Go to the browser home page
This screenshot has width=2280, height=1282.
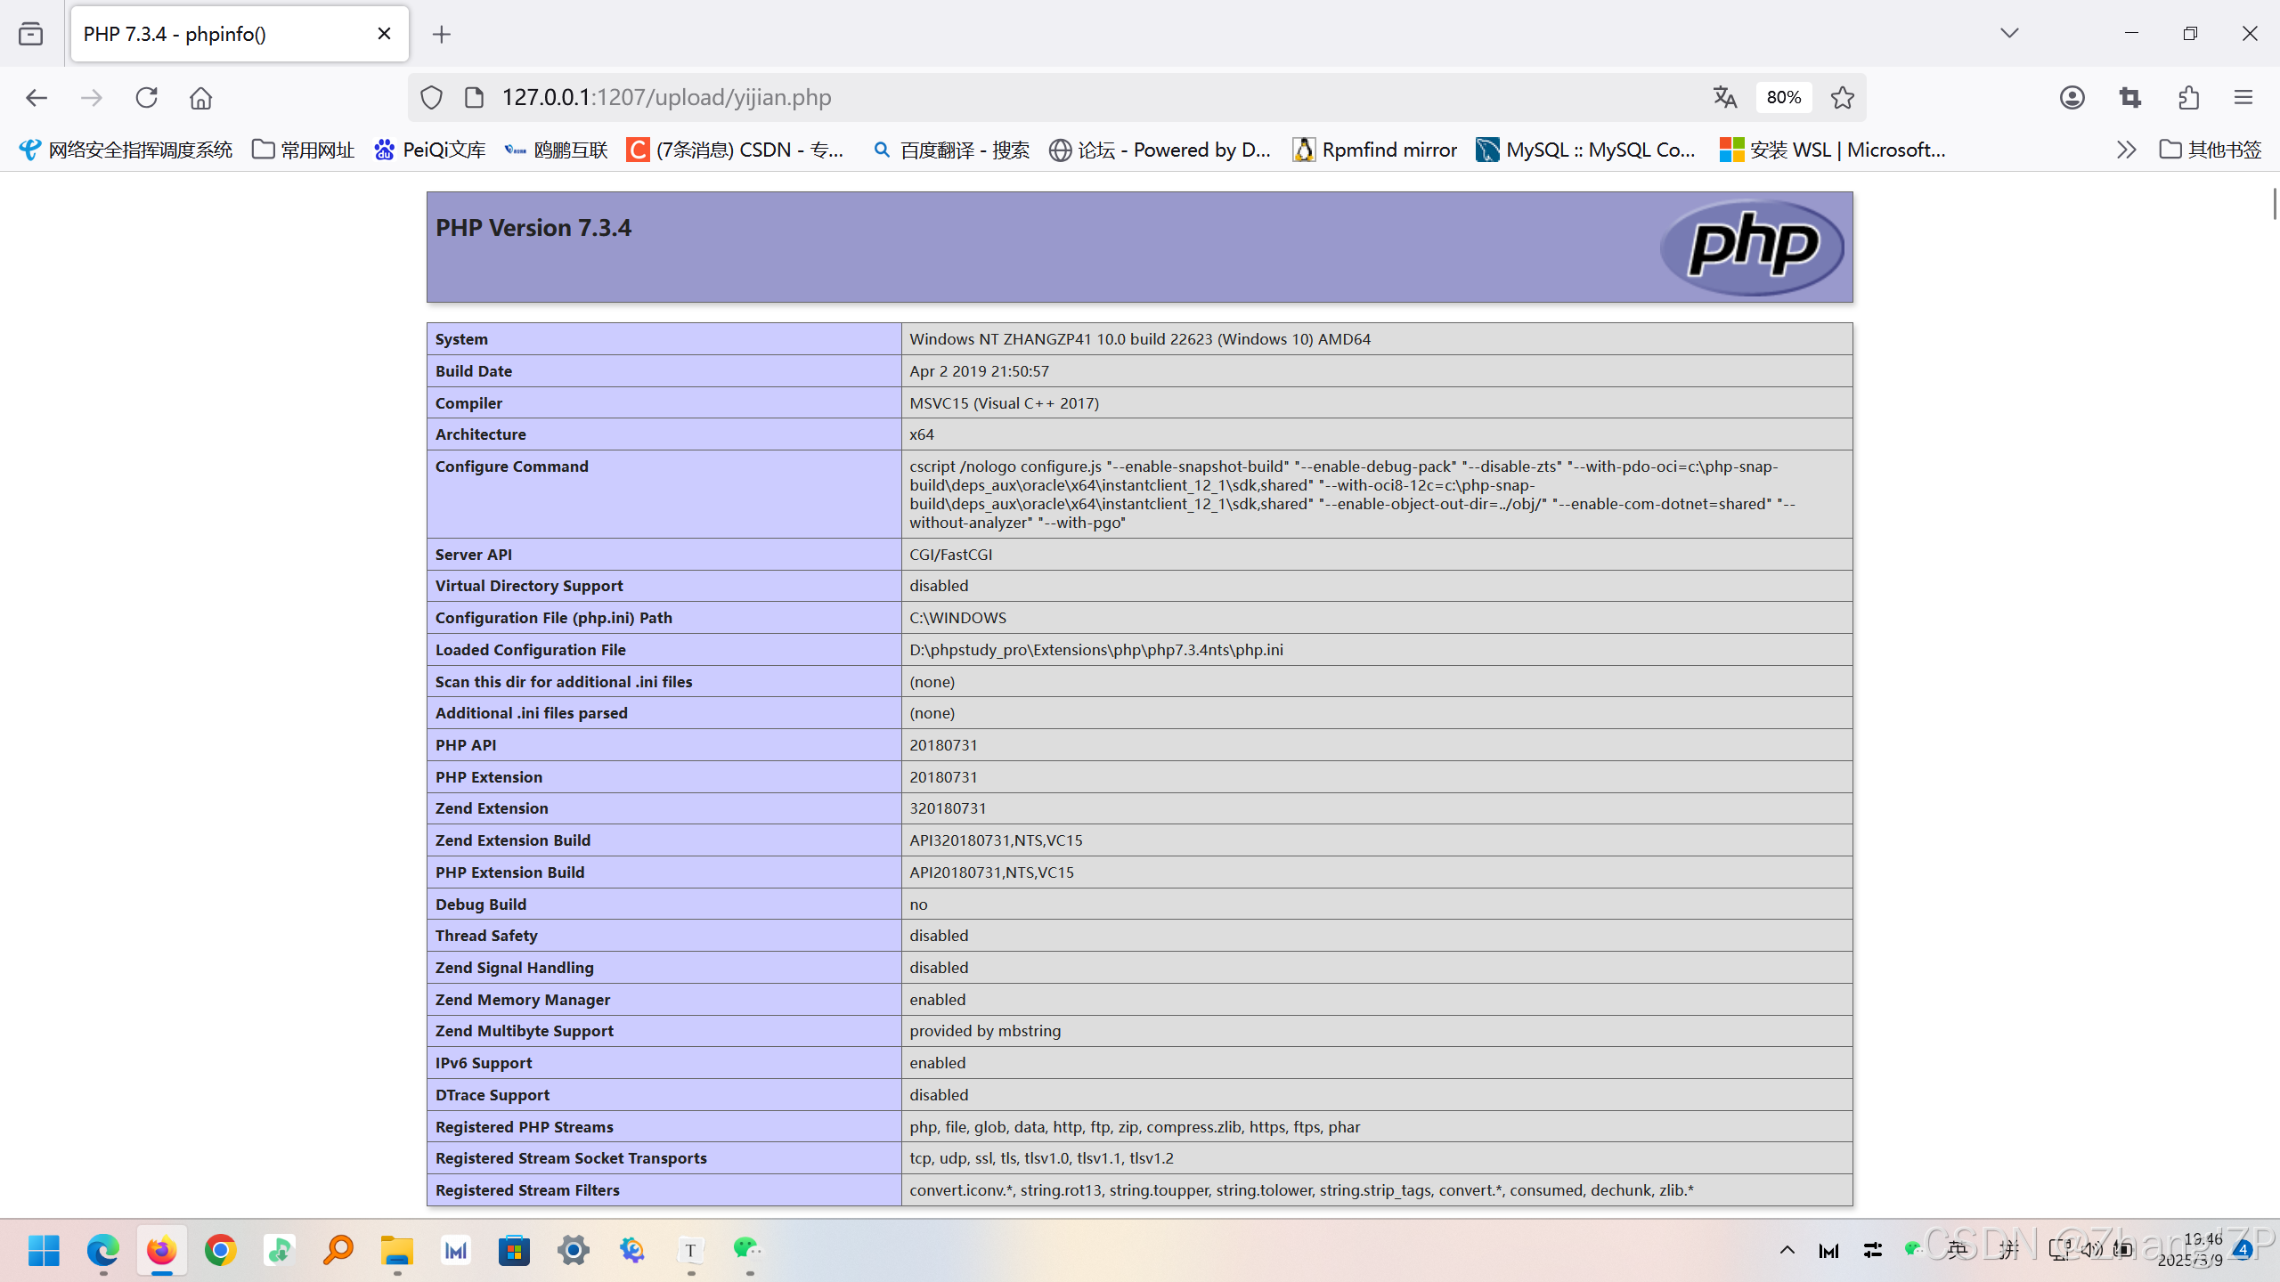(200, 97)
